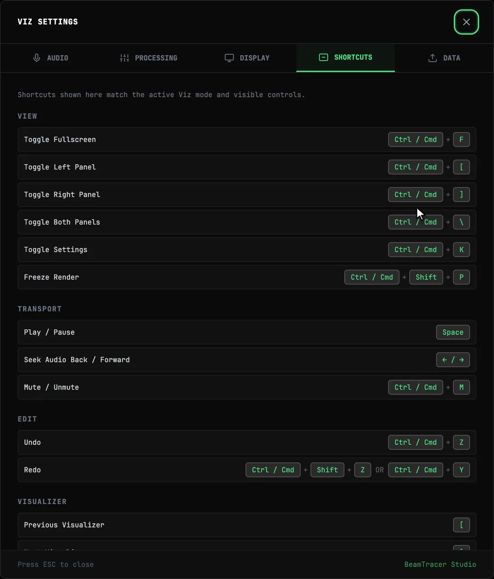Close the Viz Settings dialog
This screenshot has height=579, width=494.
(466, 22)
